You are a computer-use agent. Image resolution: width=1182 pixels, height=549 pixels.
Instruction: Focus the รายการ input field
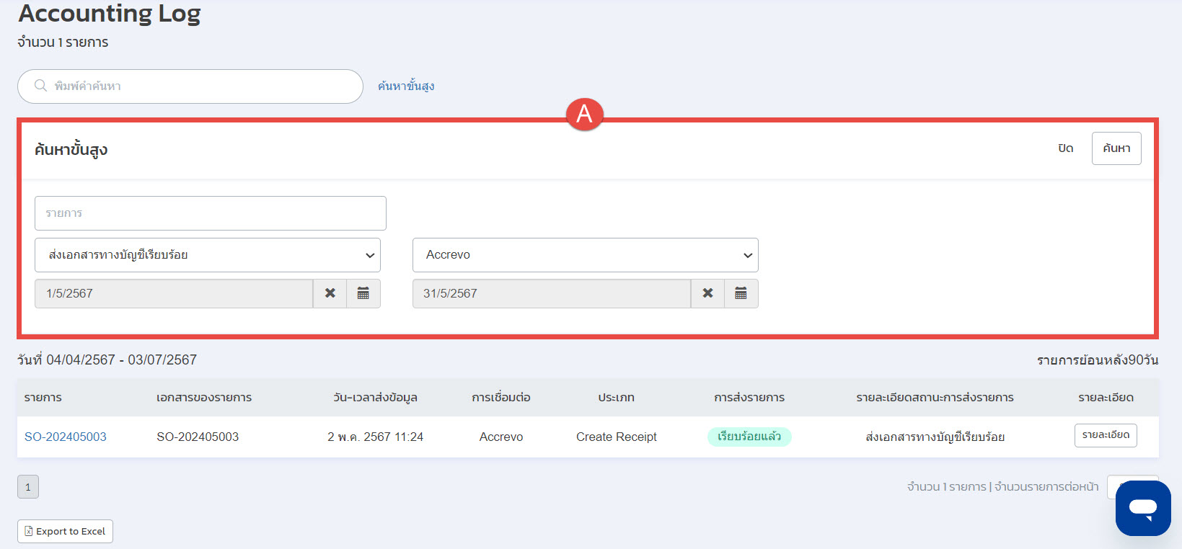pyautogui.click(x=211, y=213)
